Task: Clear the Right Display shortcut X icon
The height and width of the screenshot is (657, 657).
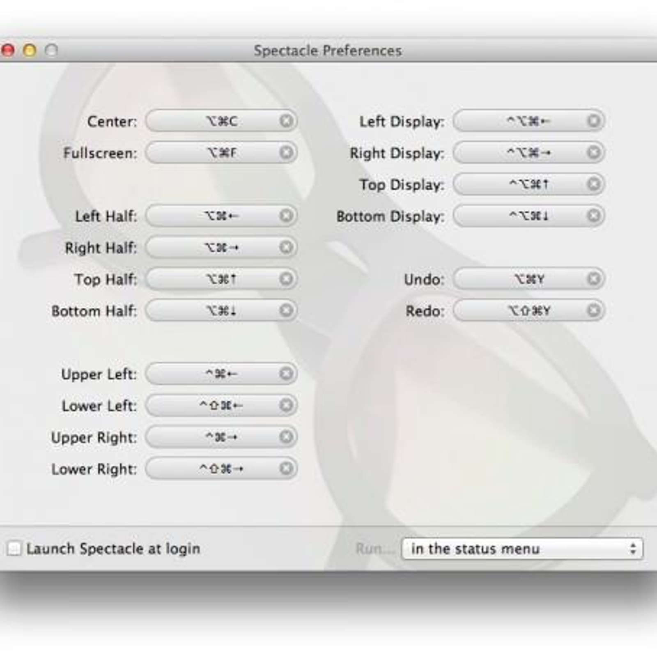Action: [x=594, y=152]
